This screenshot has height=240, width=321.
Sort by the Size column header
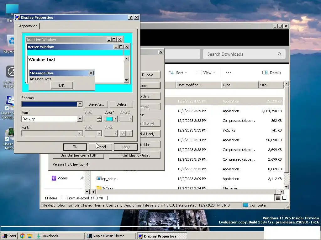pos(271,85)
